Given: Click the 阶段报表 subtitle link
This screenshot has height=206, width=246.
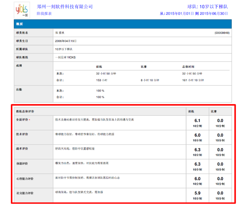Looking at the screenshot, I should 44,14.
